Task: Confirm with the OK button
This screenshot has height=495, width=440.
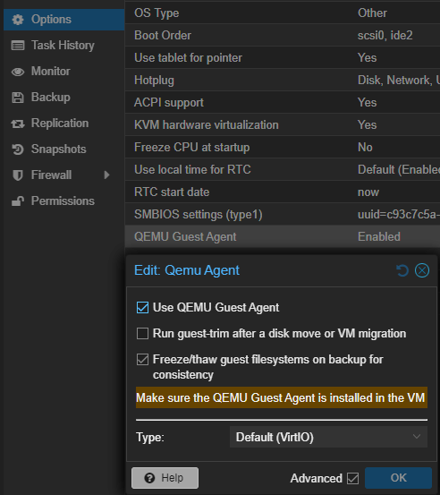Action: pyautogui.click(x=398, y=478)
